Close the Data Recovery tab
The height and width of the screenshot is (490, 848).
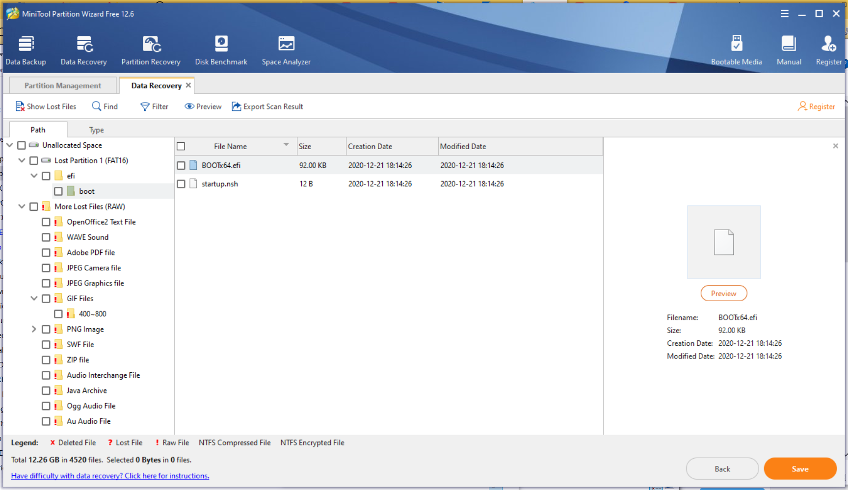[188, 85]
